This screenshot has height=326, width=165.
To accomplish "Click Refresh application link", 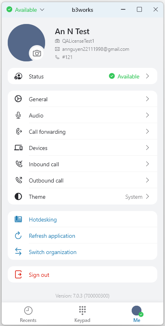I will tap(52, 236).
